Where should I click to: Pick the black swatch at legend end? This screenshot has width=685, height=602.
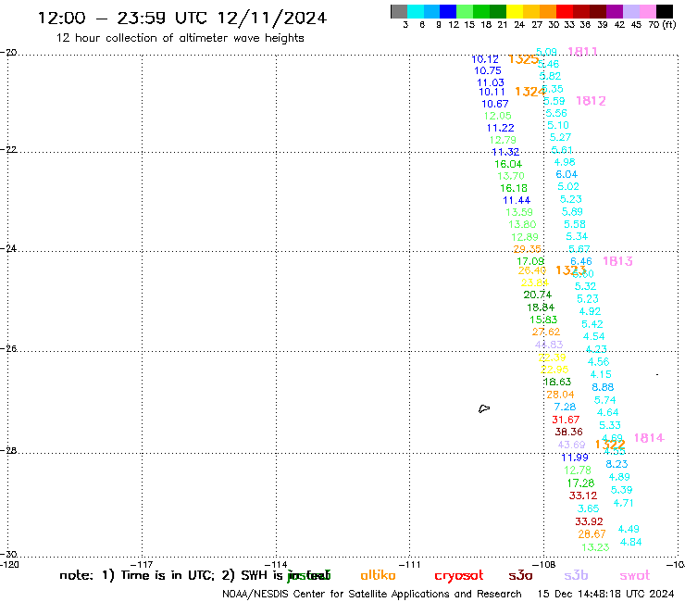click(x=664, y=11)
